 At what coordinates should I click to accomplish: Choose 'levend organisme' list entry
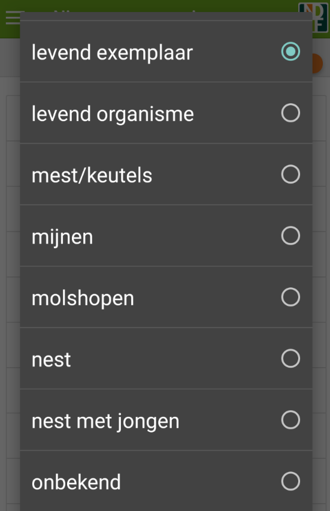tap(166, 113)
